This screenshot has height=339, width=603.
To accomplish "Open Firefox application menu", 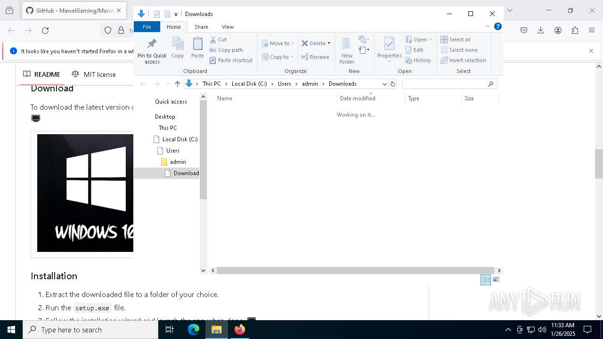I will pyautogui.click(x=592, y=30).
